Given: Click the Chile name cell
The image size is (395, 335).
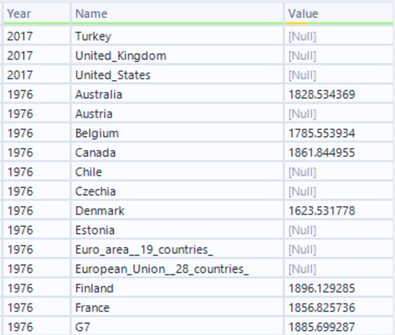Looking at the screenshot, I should pos(177,172).
